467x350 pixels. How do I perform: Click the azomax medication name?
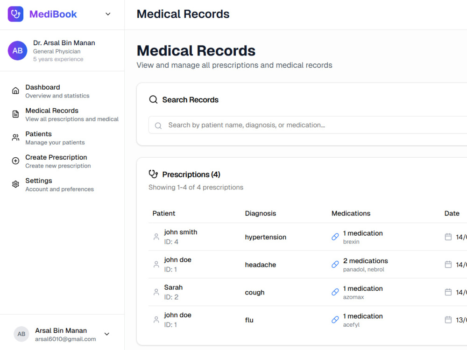pos(353,297)
